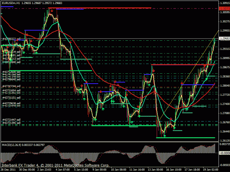Select order label #42780322 sell
Image resolution: width=230 pixels, height=172 pixels.
tap(11, 39)
